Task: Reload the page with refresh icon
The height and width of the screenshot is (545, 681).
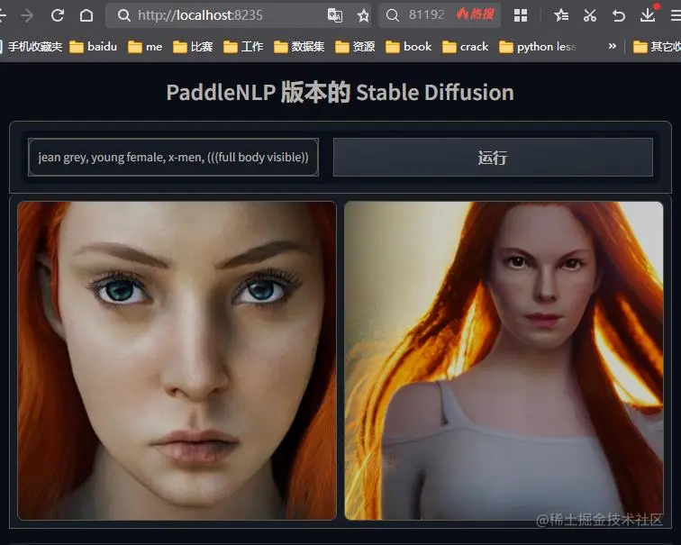Action: click(x=58, y=15)
